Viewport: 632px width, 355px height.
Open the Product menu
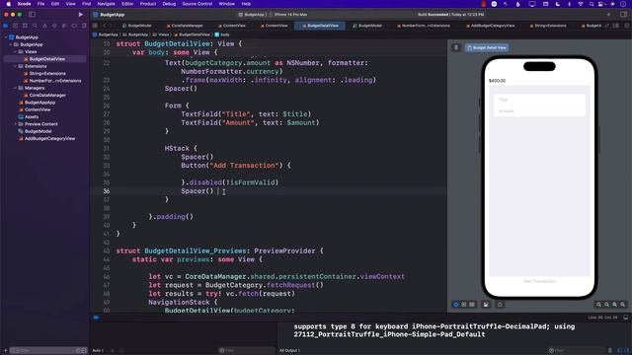point(148,4)
